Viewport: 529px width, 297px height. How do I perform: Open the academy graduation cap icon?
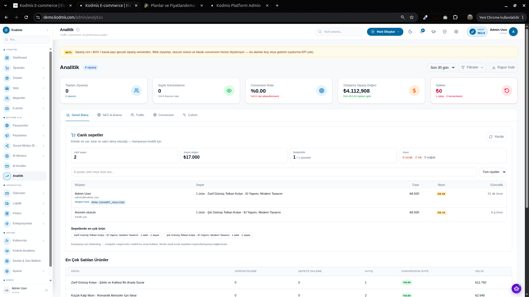click(x=433, y=32)
